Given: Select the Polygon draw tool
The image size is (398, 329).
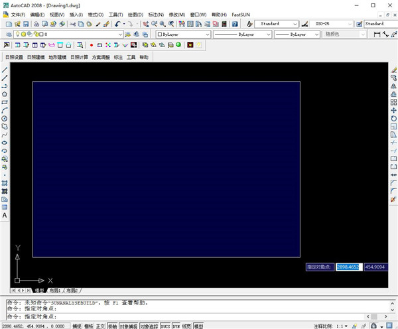Looking at the screenshot, I should pyautogui.click(x=5, y=94).
